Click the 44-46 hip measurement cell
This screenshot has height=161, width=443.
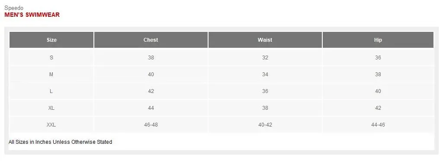pos(378,125)
